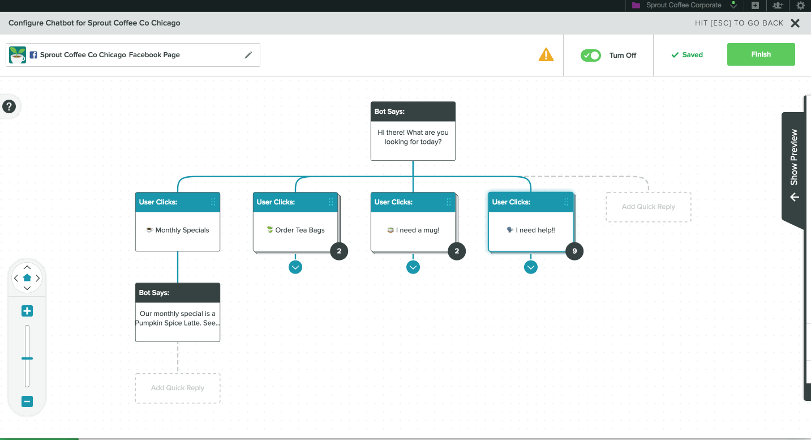Click the arrow on Show Preview tab
The width and height of the screenshot is (811, 440).
[795, 197]
